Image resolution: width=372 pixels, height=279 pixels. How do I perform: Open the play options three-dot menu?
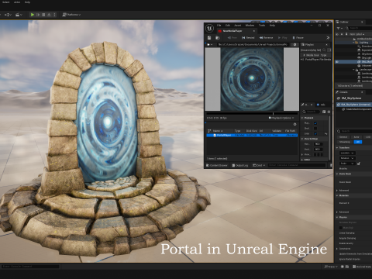(x=54, y=15)
